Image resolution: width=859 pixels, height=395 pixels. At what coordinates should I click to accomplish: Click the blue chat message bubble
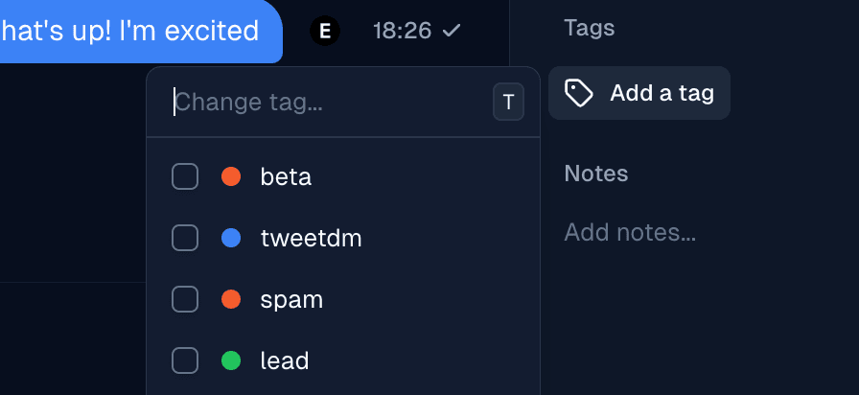point(134,31)
